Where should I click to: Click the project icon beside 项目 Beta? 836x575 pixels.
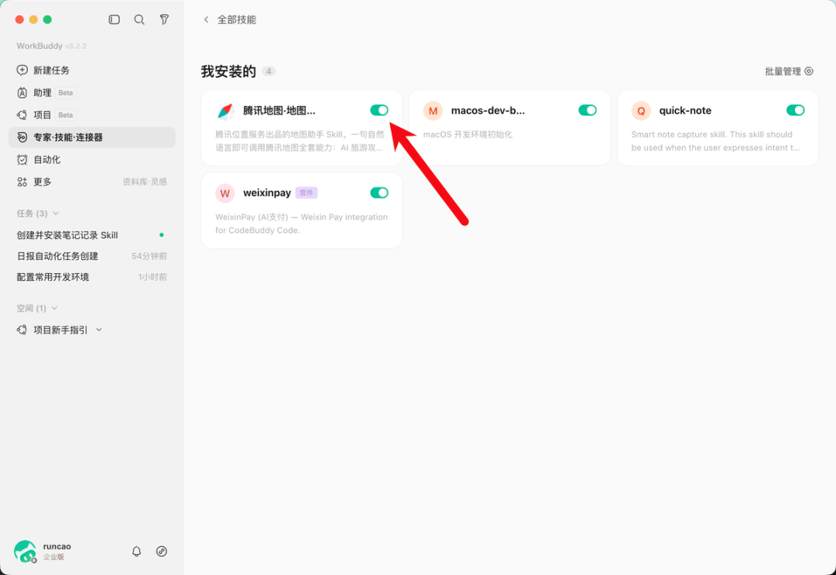click(x=22, y=115)
